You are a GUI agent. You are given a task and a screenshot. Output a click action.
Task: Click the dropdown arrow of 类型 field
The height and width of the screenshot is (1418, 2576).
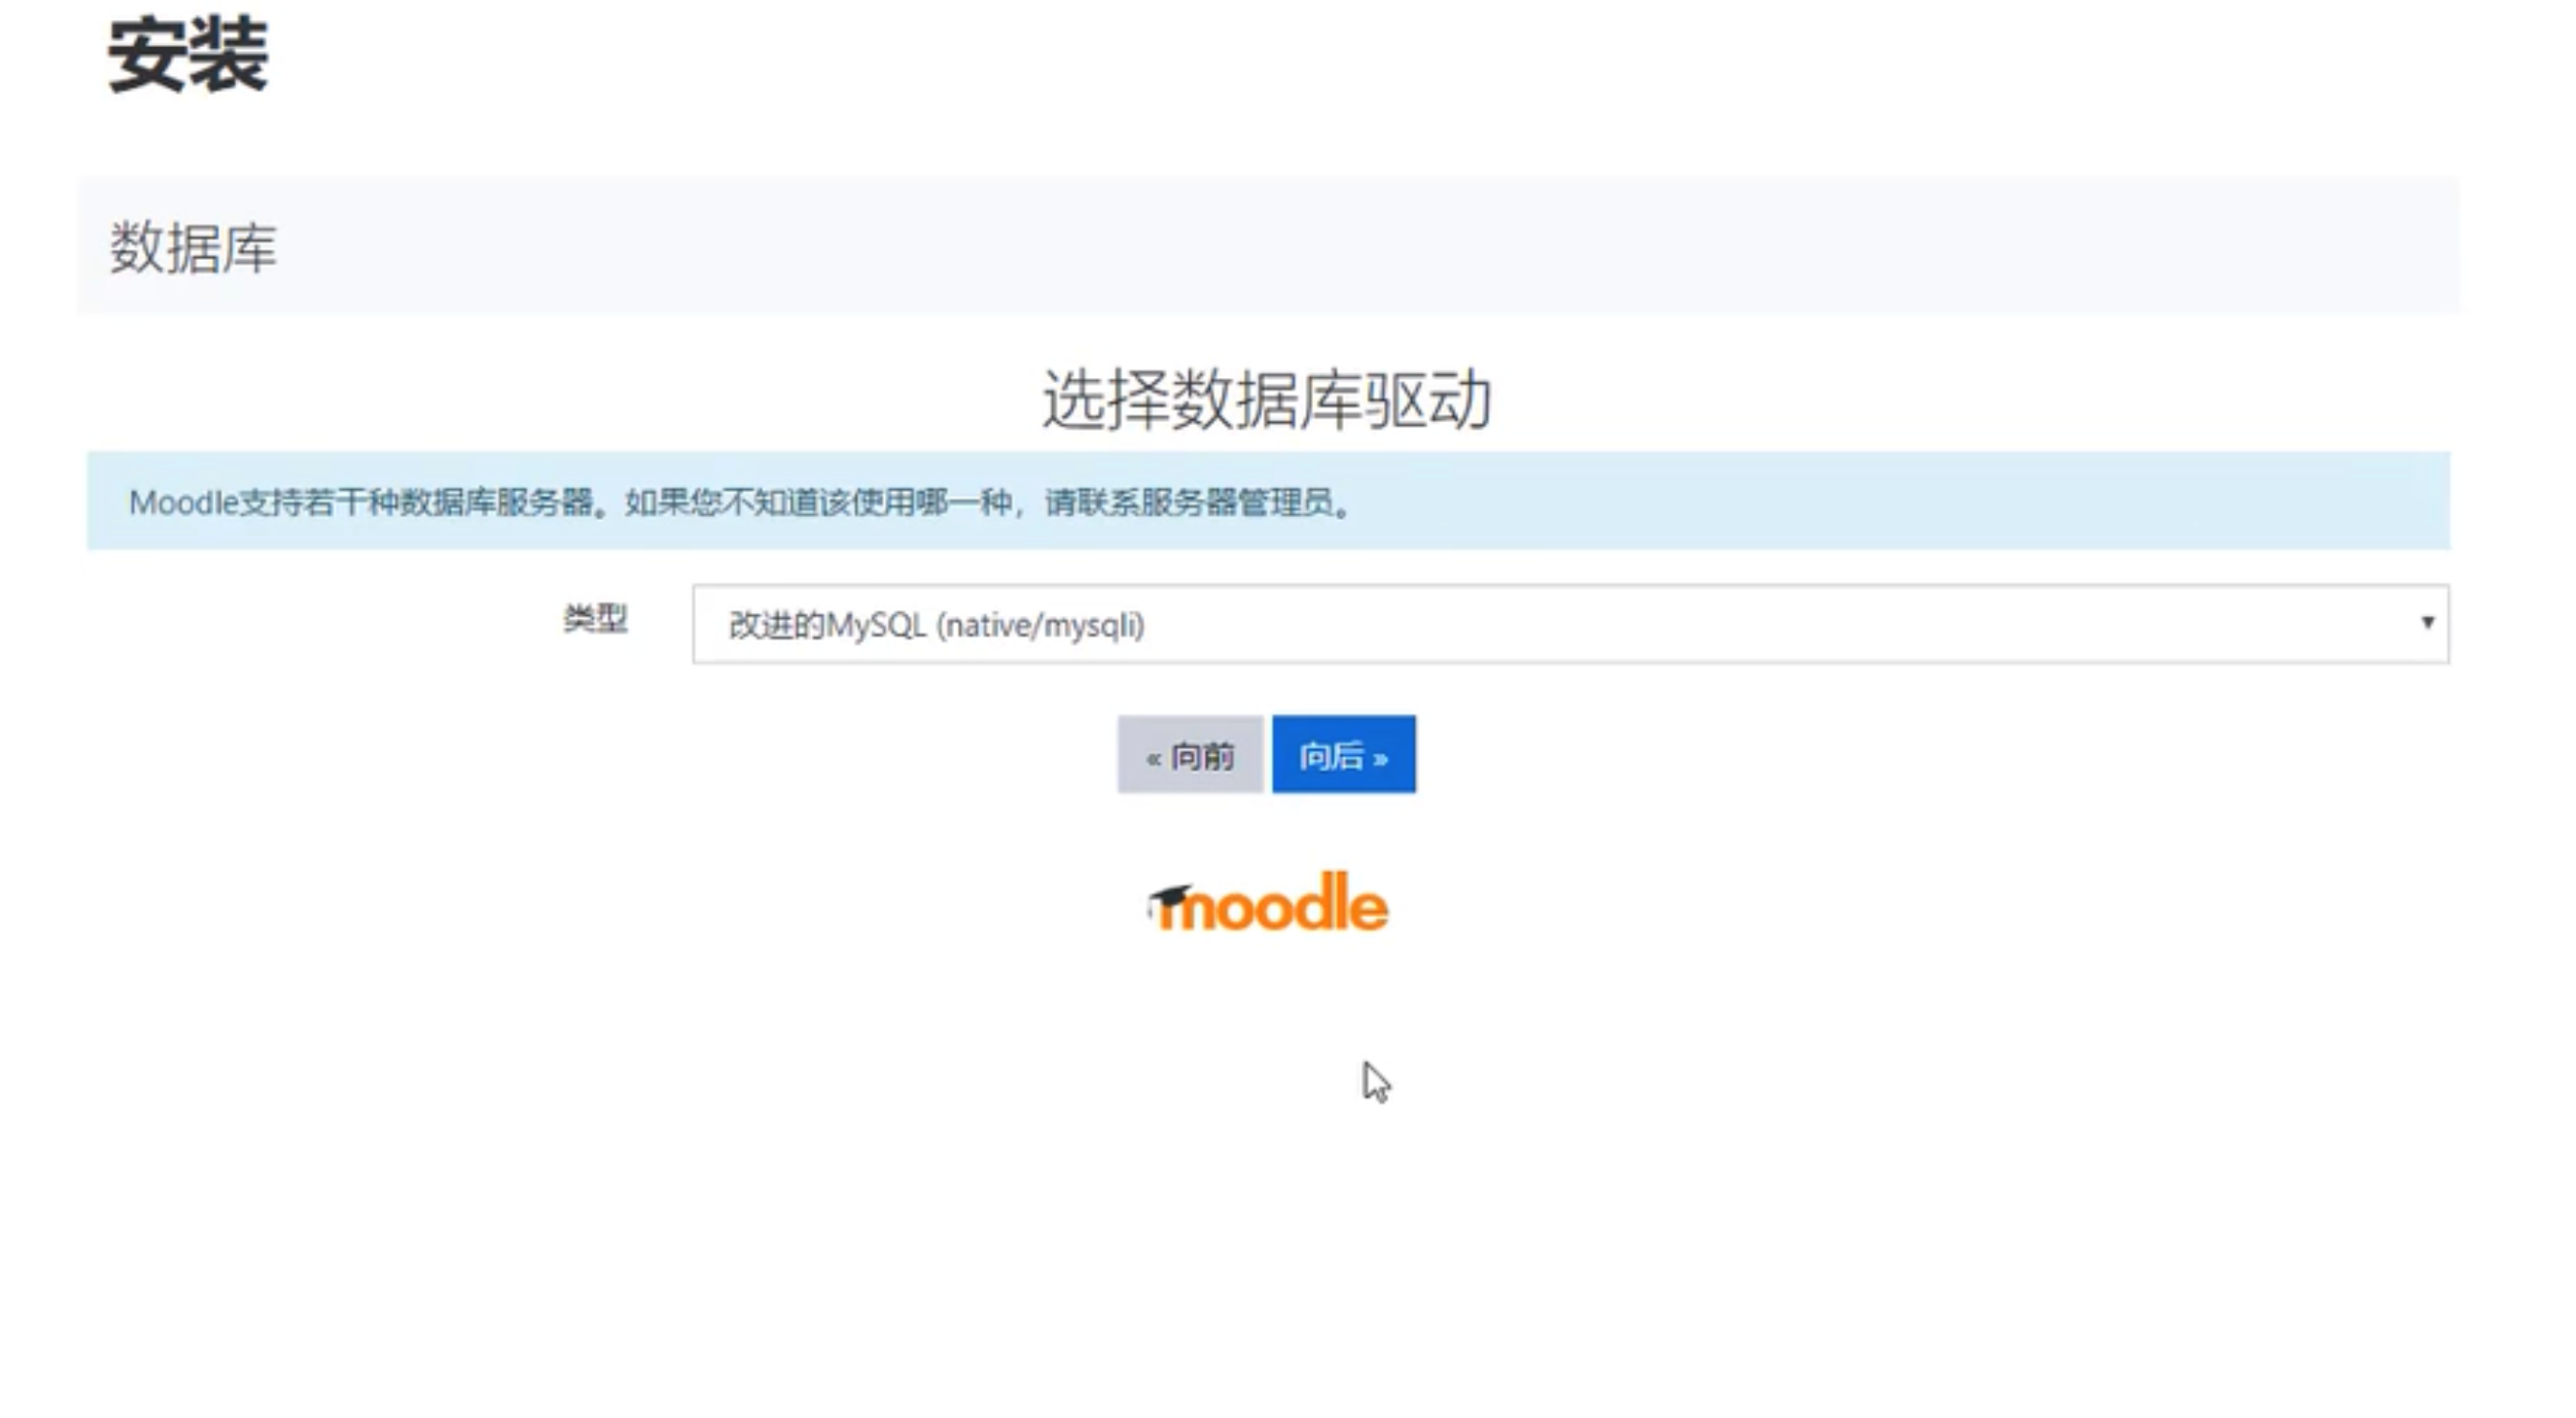coord(2426,623)
